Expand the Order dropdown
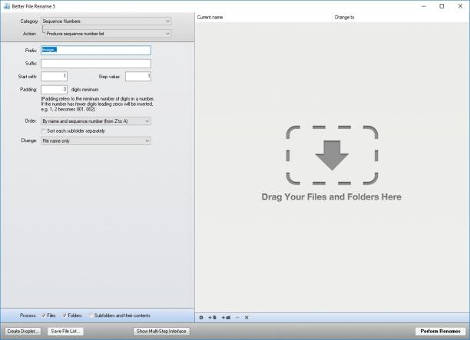The width and height of the screenshot is (470, 340). pyautogui.click(x=96, y=121)
